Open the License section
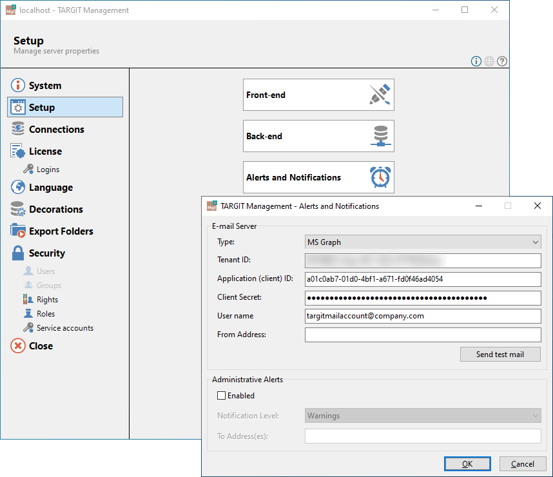The height and width of the screenshot is (477, 553). 46,151
